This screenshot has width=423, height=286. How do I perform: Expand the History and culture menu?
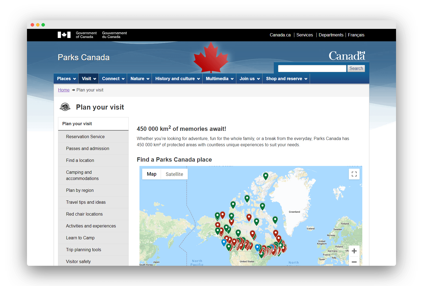click(x=178, y=79)
